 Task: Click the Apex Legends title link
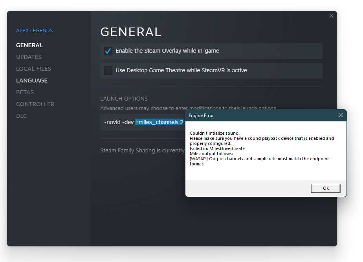tap(34, 31)
